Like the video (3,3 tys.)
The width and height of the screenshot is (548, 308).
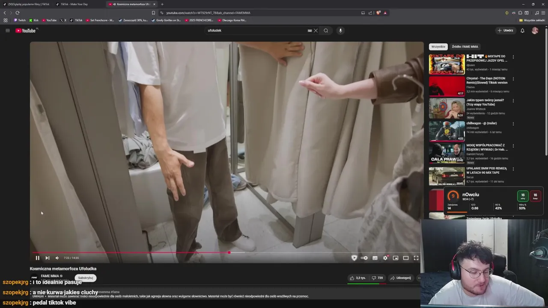(x=357, y=278)
